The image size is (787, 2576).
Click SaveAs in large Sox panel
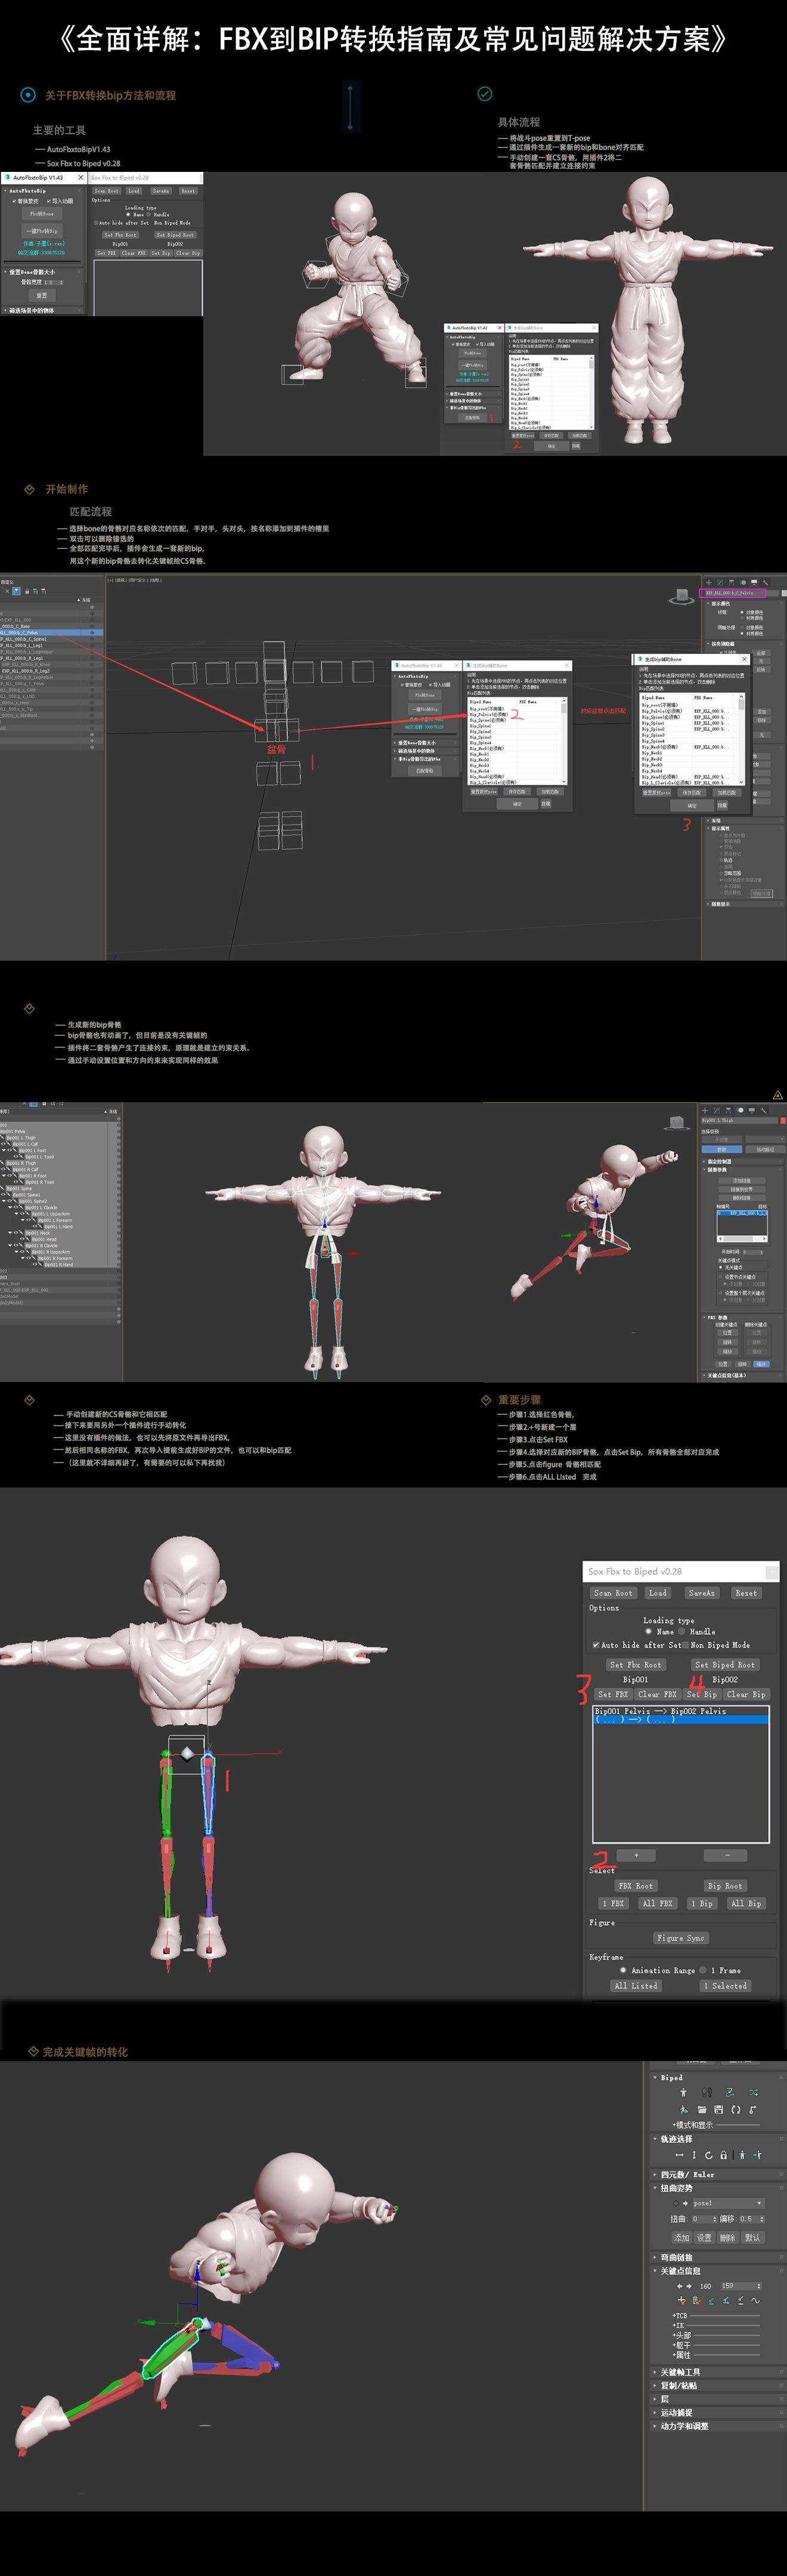click(702, 1593)
